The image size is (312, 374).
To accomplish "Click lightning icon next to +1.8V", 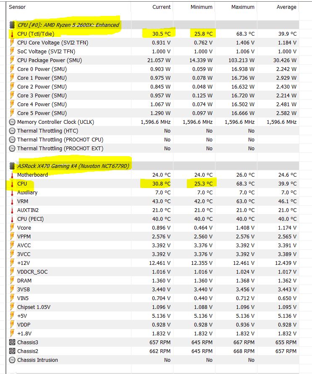I will (12, 334).
